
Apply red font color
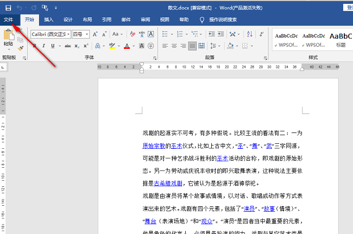click(127, 46)
